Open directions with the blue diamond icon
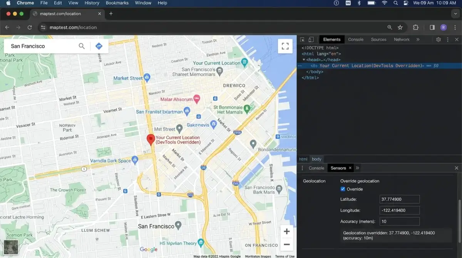Image resolution: width=462 pixels, height=258 pixels. 99,46
